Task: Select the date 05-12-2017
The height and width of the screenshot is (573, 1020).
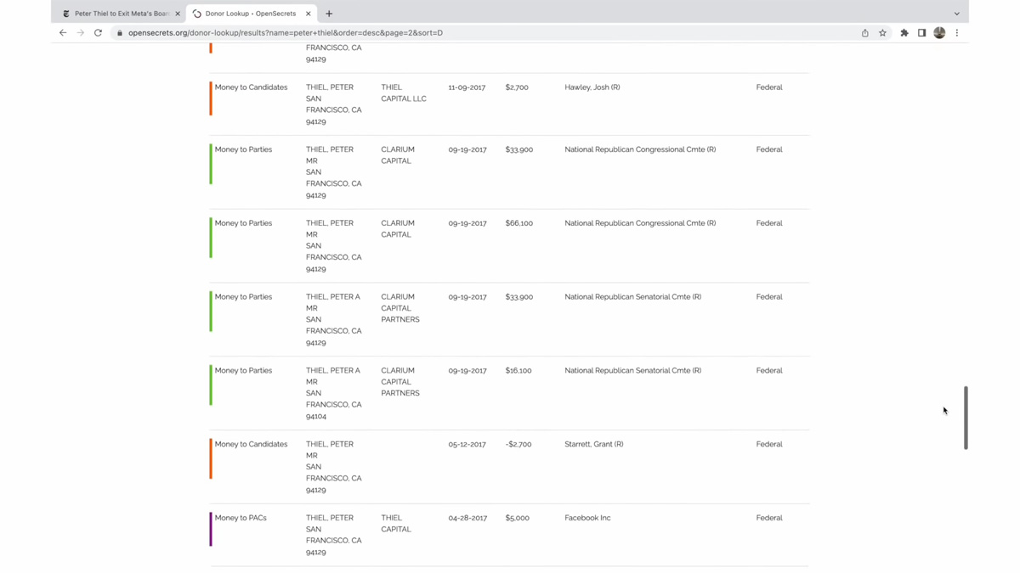Action: click(467, 445)
